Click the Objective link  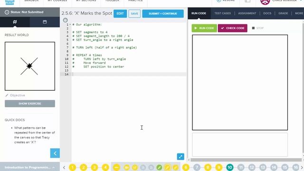click(x=17, y=95)
